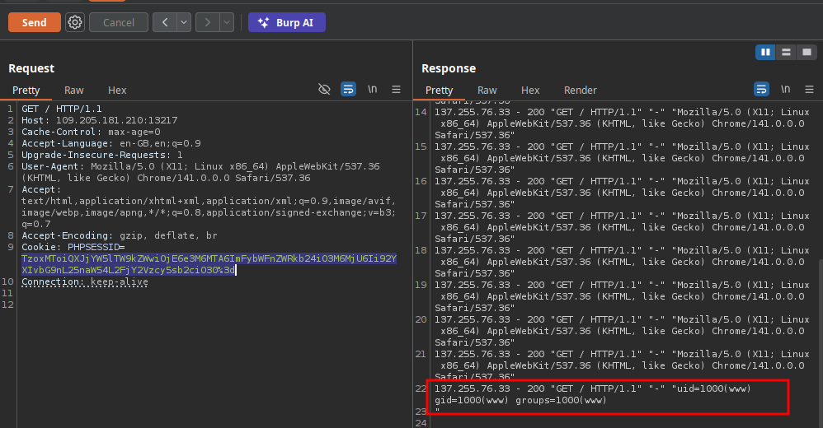Switch to combined tabbed view layout
The height and width of the screenshot is (428, 823).
pyautogui.click(x=807, y=52)
